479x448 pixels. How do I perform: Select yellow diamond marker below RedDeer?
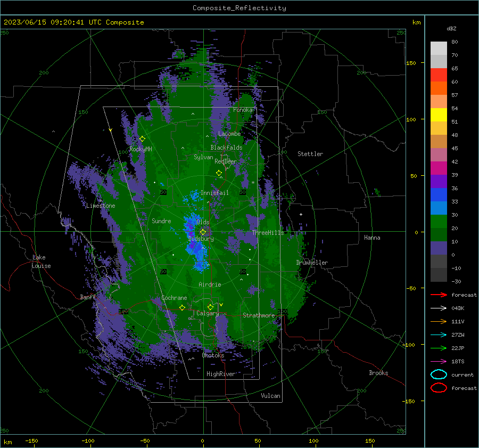[x=219, y=173]
